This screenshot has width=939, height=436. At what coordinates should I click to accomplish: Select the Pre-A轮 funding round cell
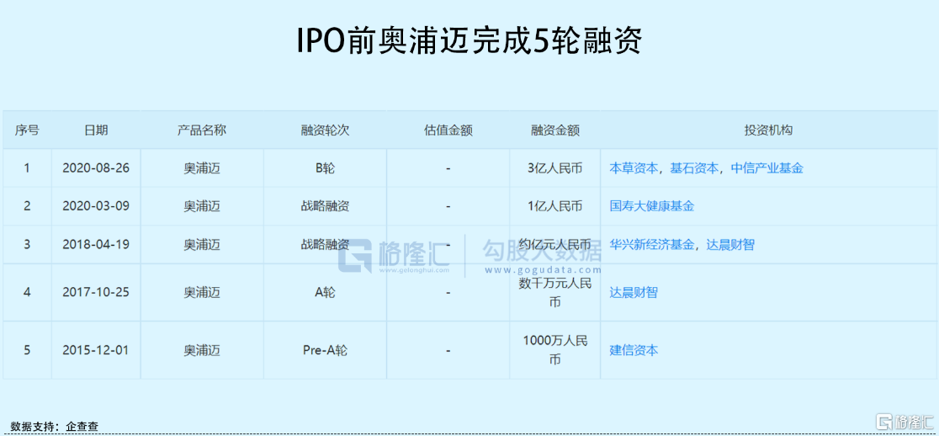coord(325,350)
